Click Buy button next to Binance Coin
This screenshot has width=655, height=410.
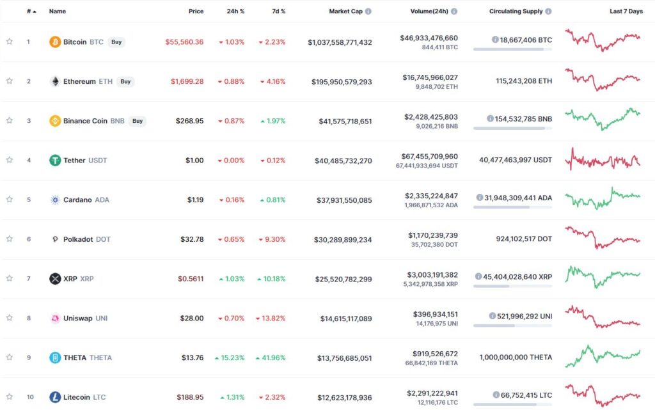(138, 121)
